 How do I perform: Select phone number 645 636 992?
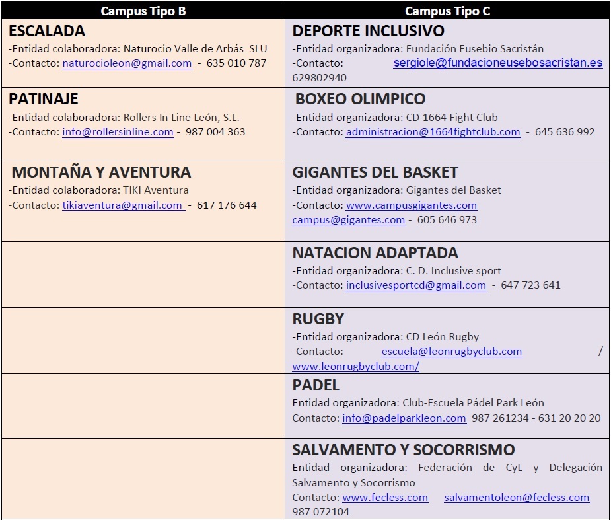[x=565, y=131]
